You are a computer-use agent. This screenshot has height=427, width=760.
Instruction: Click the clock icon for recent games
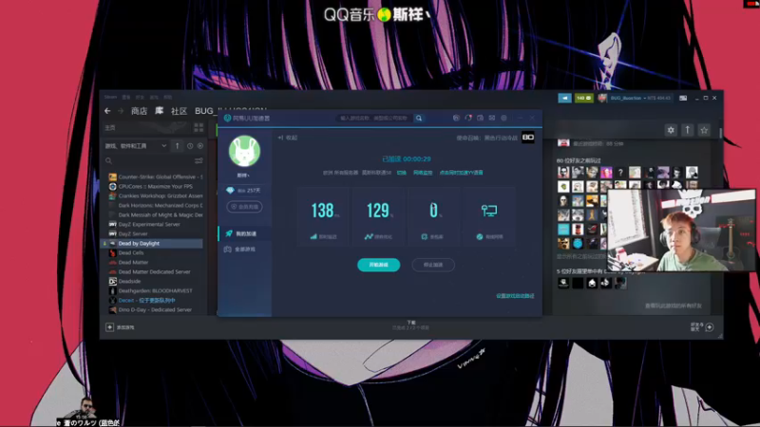(190, 146)
